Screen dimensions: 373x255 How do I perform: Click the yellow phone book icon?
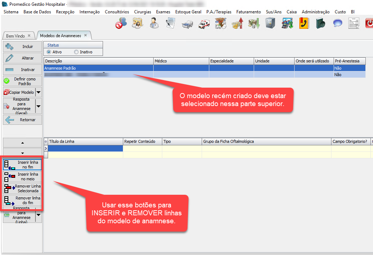point(304,24)
